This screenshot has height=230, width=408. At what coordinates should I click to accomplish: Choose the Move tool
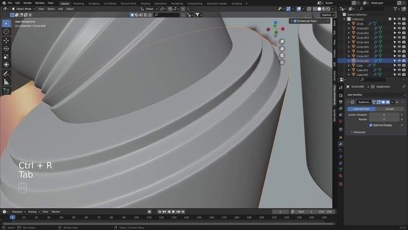[6, 40]
